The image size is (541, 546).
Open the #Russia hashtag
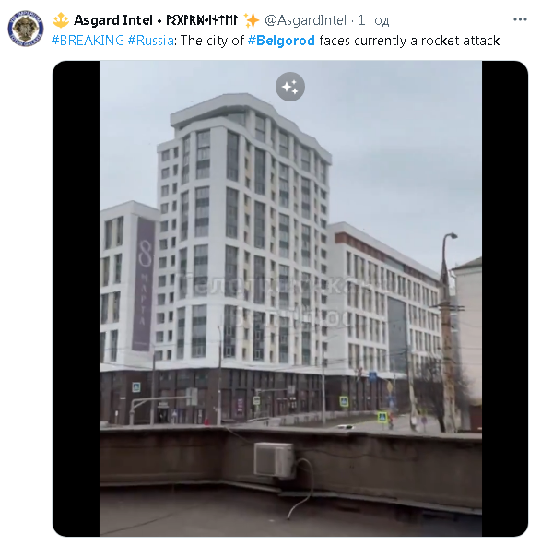click(x=150, y=41)
